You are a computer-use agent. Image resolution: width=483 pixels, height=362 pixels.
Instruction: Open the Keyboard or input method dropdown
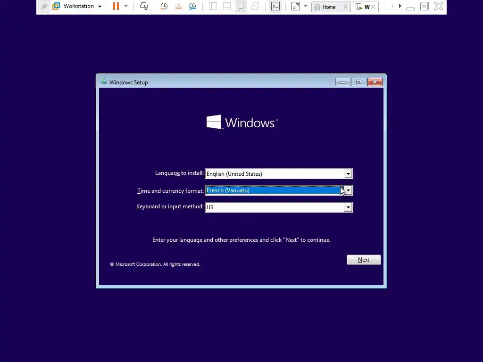point(348,207)
